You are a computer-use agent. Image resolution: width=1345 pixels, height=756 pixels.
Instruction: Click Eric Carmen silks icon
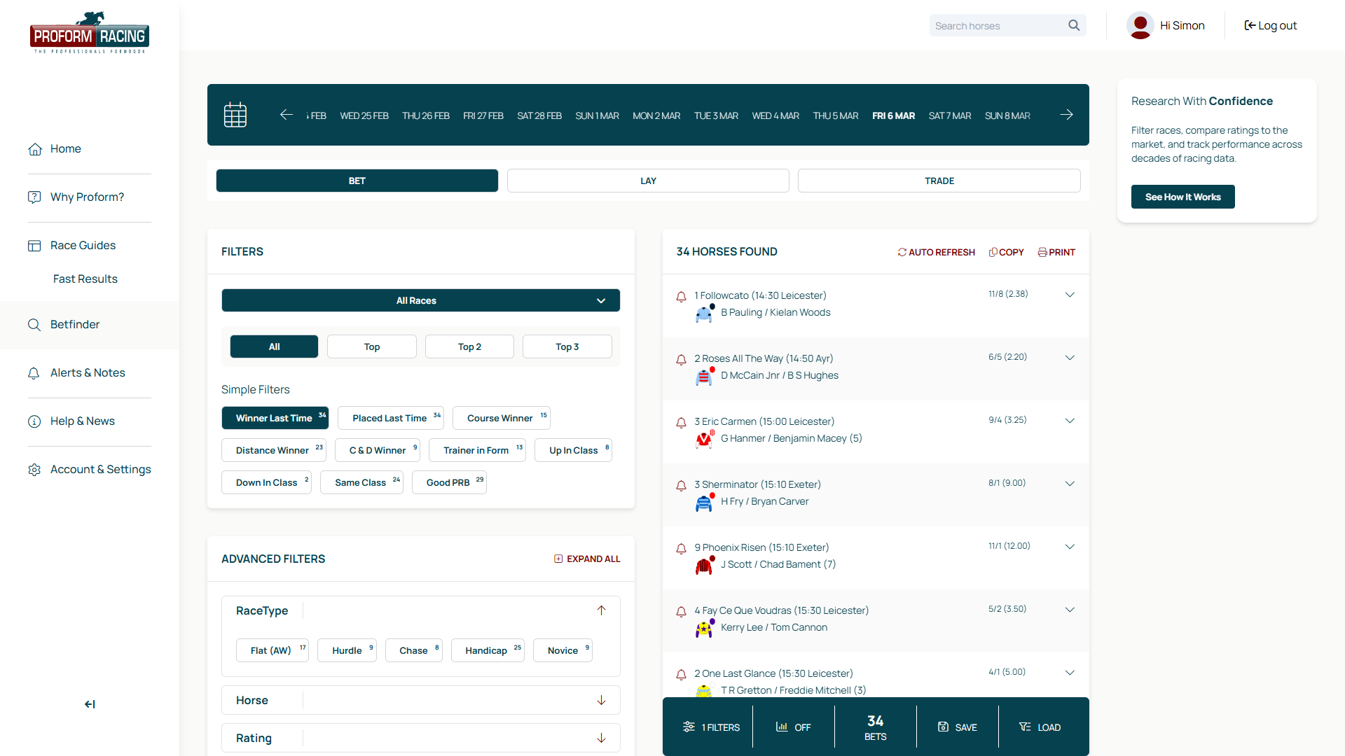(x=704, y=440)
